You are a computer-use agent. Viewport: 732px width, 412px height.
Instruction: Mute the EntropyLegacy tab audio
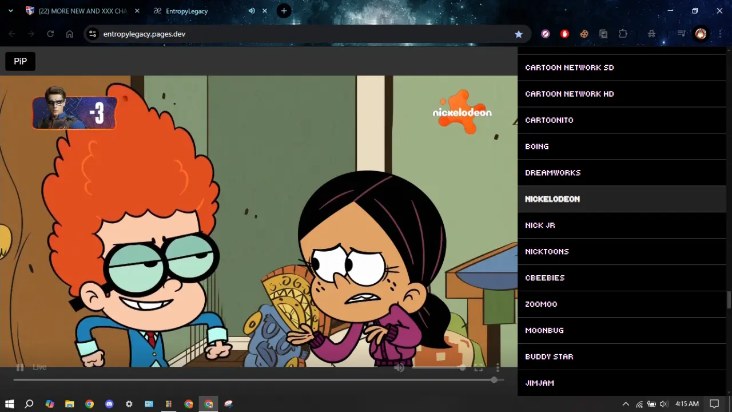pos(252,11)
